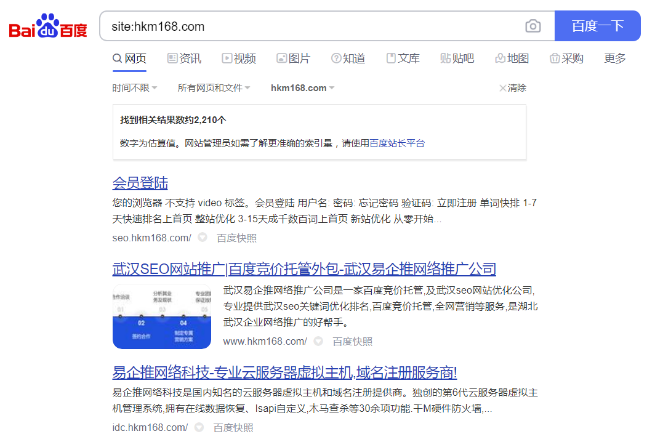
Task: Click the 文库 document library icon
Action: point(390,58)
